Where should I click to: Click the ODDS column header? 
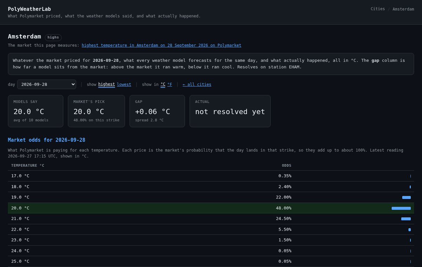(287, 165)
